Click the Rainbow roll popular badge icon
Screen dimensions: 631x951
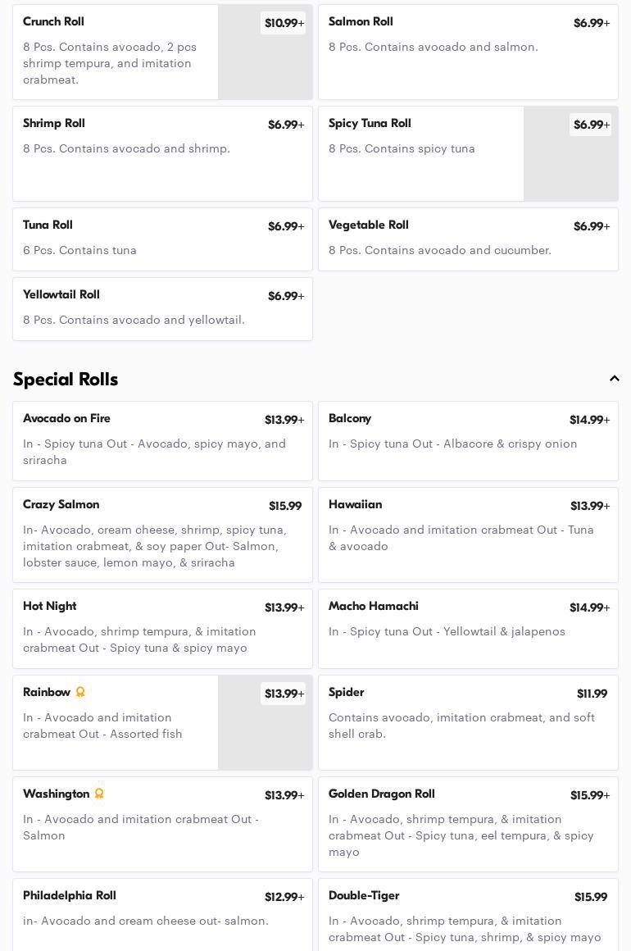[x=80, y=692]
